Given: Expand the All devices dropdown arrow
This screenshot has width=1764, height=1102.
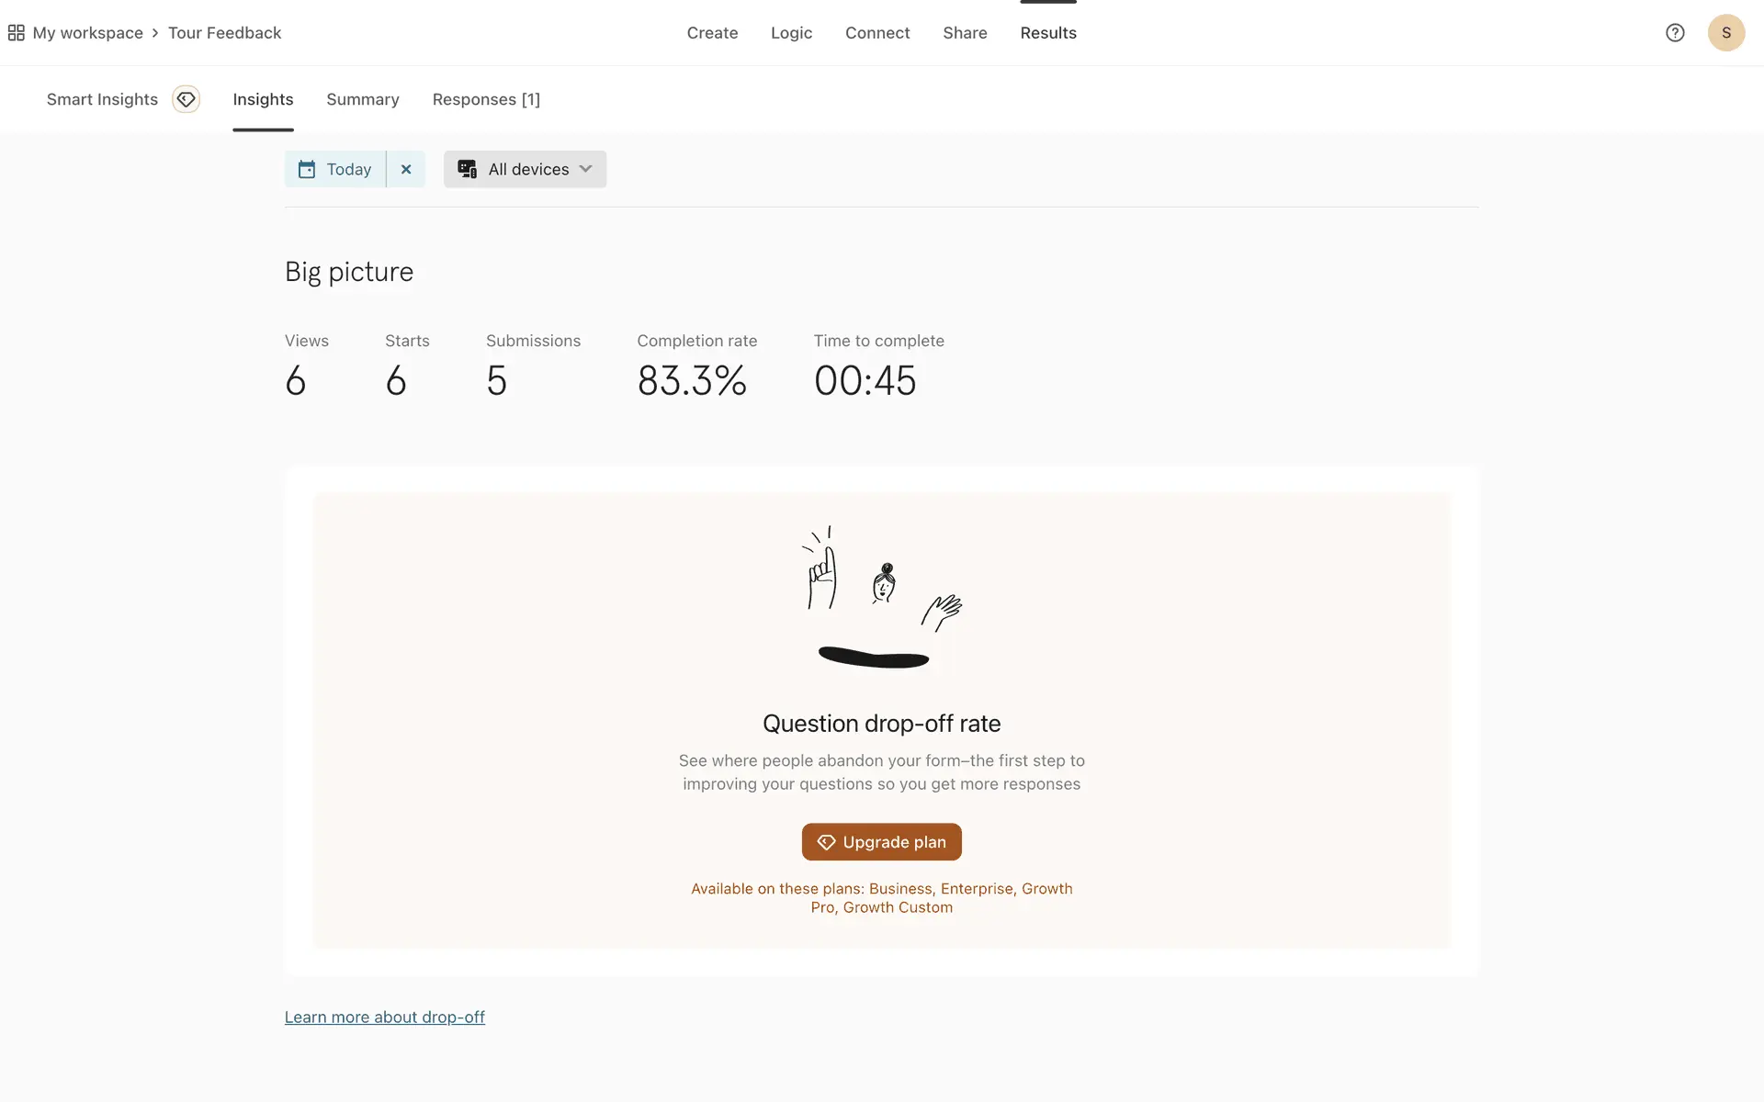Looking at the screenshot, I should click(586, 169).
